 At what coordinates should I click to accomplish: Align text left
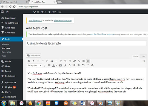61,61
